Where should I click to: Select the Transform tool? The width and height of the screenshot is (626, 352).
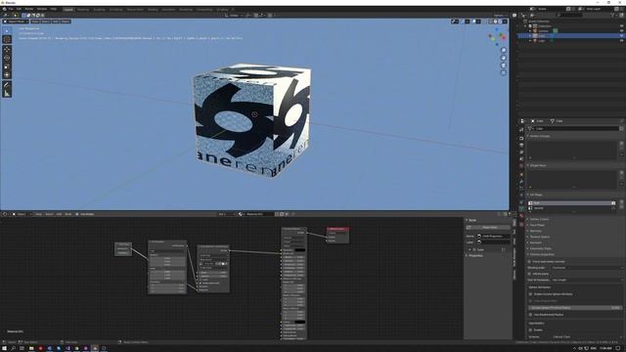7,74
